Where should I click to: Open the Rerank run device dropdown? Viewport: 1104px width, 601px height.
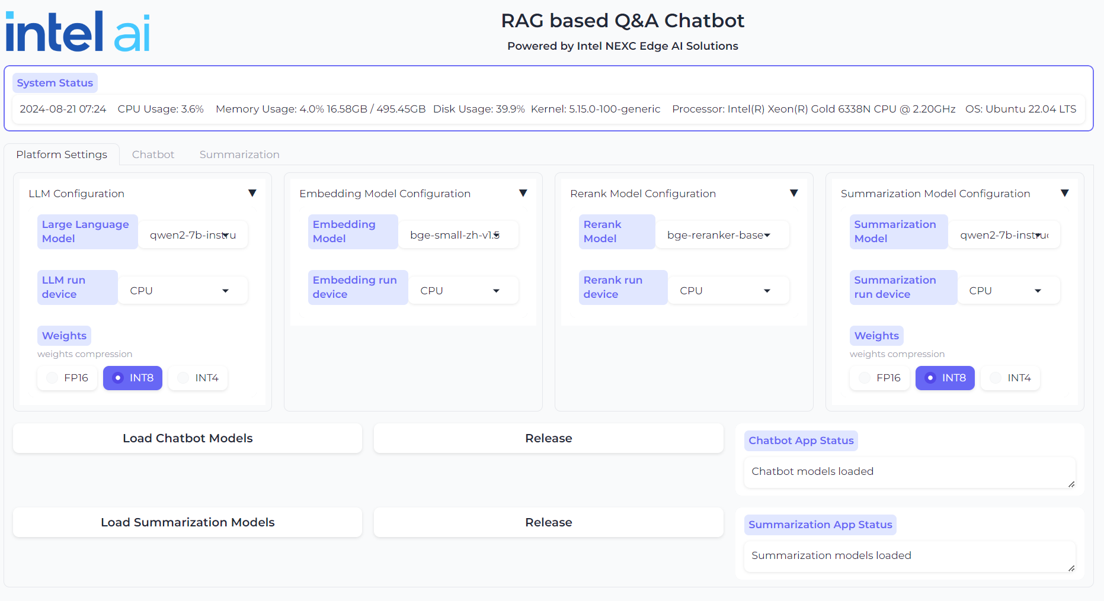point(728,291)
